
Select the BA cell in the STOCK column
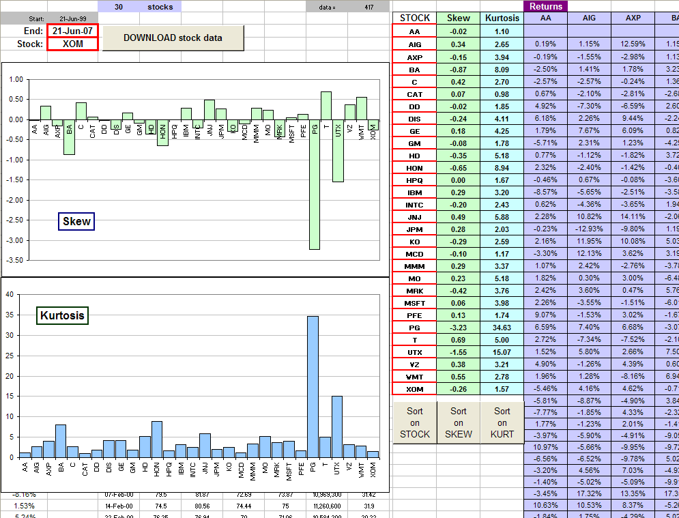tap(414, 70)
